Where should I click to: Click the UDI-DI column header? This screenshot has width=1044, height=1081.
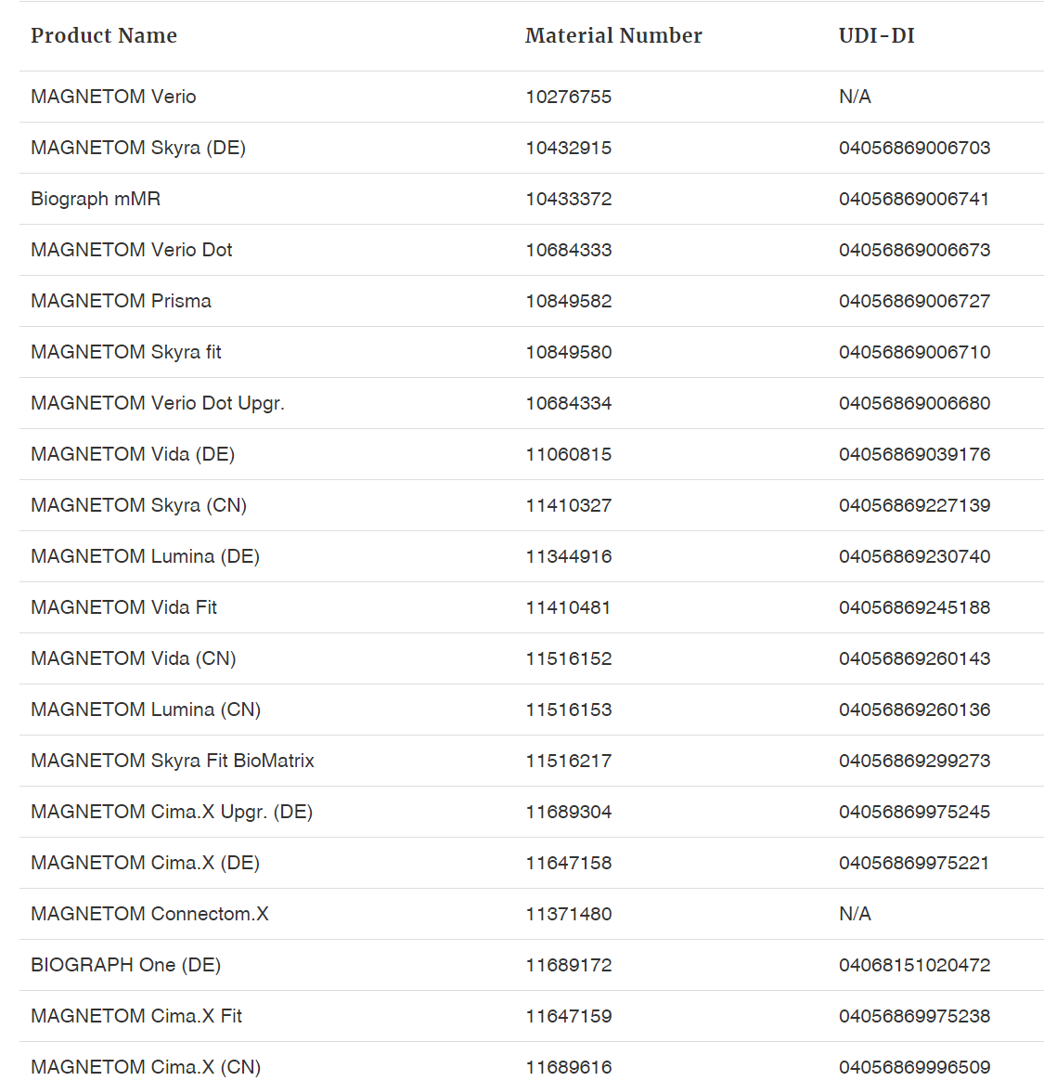[876, 36]
